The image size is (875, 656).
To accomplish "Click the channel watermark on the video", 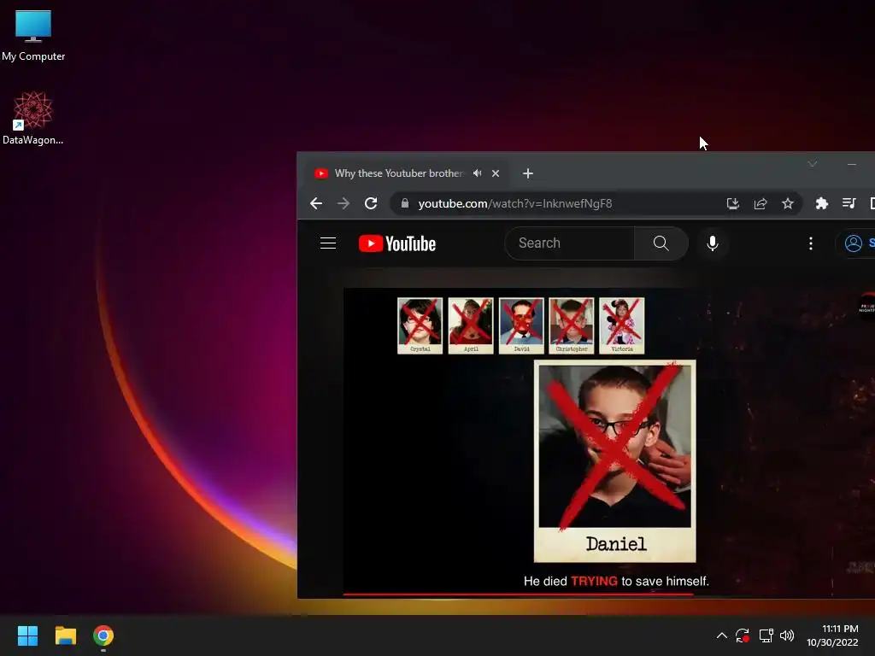I will [x=866, y=306].
